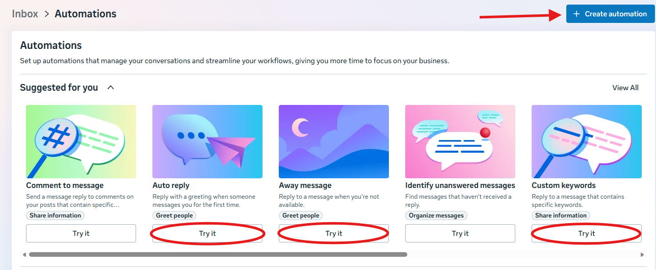This screenshot has width=656, height=270.
Task: Click the Create automation button
Action: click(x=610, y=14)
